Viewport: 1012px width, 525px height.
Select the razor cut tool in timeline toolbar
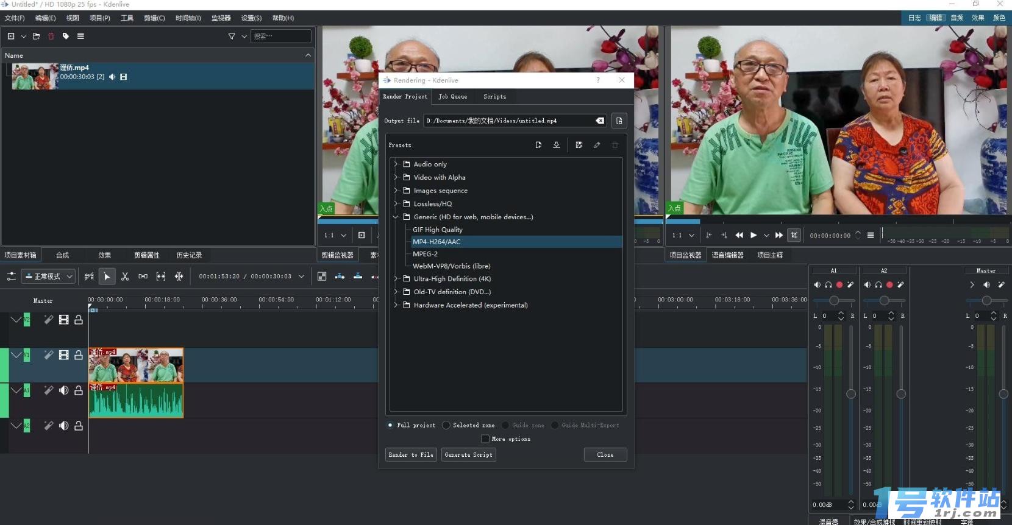coord(125,277)
